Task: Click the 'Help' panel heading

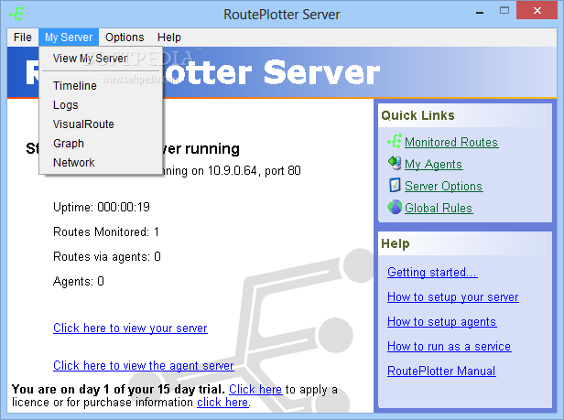Action: click(396, 243)
